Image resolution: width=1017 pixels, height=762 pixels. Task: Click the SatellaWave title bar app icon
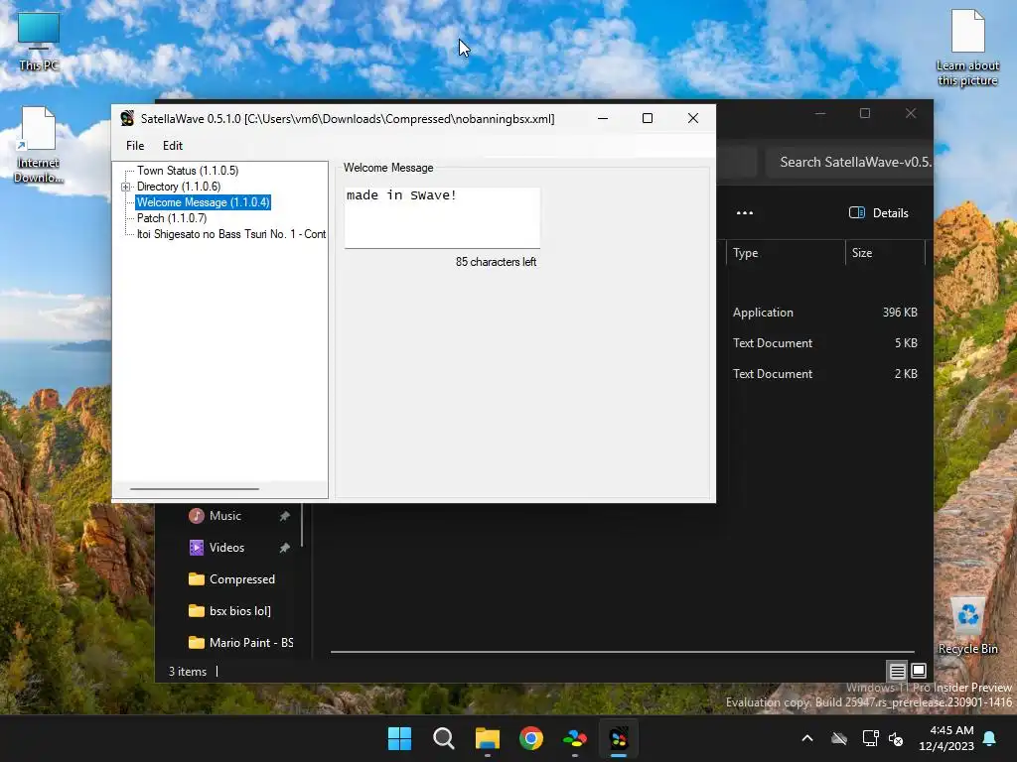(127, 119)
